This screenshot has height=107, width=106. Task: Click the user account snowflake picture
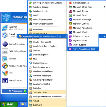6,17
